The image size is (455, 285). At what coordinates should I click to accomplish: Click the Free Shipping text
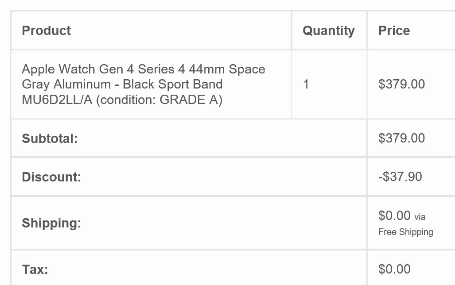[x=406, y=232]
